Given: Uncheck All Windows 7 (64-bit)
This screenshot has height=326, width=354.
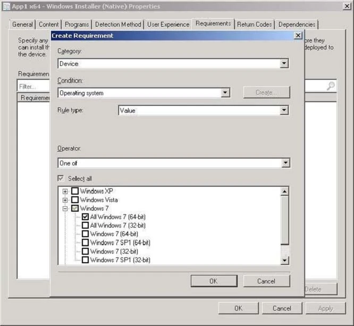Looking at the screenshot, I should pyautogui.click(x=85, y=217).
